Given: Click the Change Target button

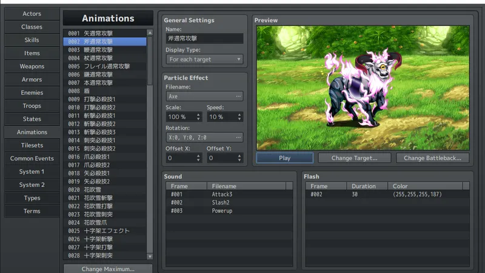Looking at the screenshot, I should click(x=354, y=158).
